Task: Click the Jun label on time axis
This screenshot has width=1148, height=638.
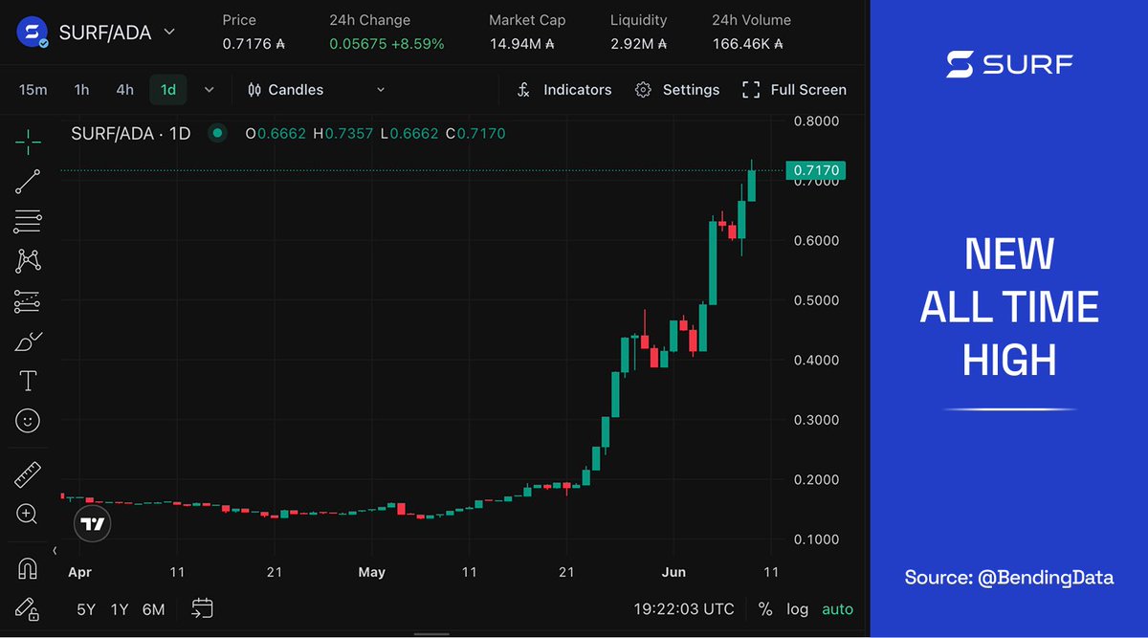Action: (673, 572)
